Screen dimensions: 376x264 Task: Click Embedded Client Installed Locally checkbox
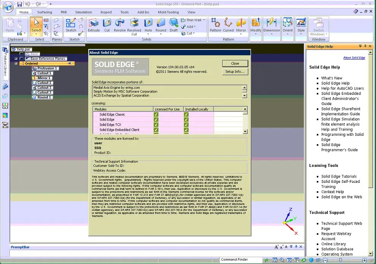point(186,130)
